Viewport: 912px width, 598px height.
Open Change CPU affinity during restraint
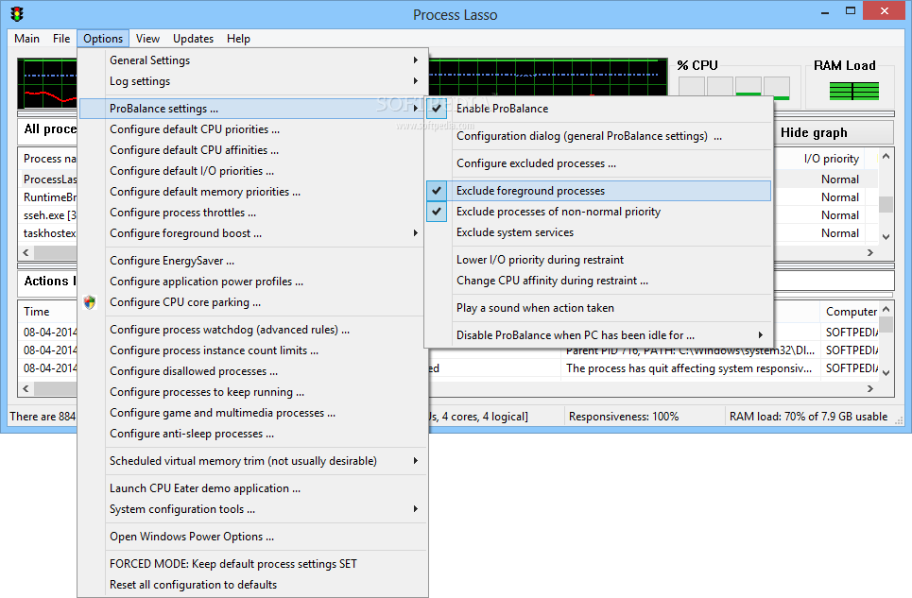coord(598,281)
